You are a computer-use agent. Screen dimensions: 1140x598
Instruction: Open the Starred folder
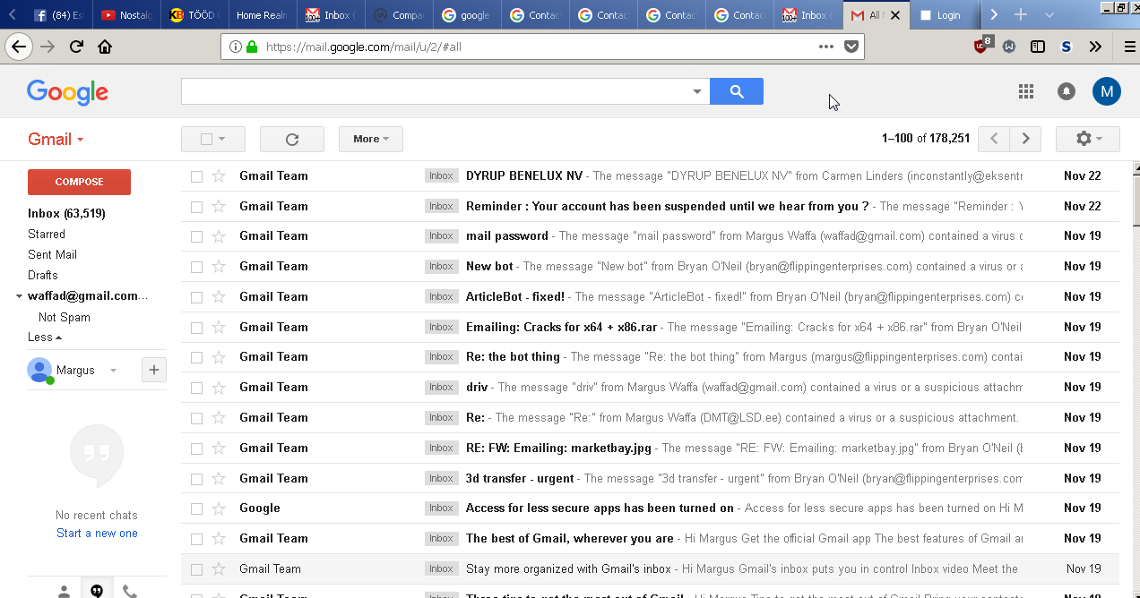pos(47,234)
